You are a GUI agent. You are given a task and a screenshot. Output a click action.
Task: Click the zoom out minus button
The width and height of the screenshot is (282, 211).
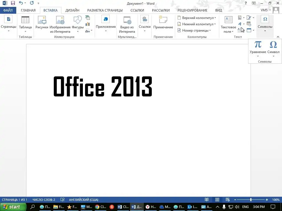(235, 200)
